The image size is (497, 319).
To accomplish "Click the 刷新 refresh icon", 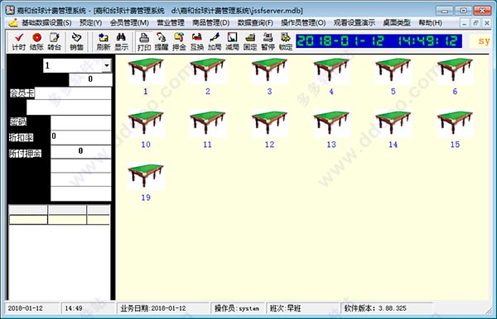I will (104, 41).
